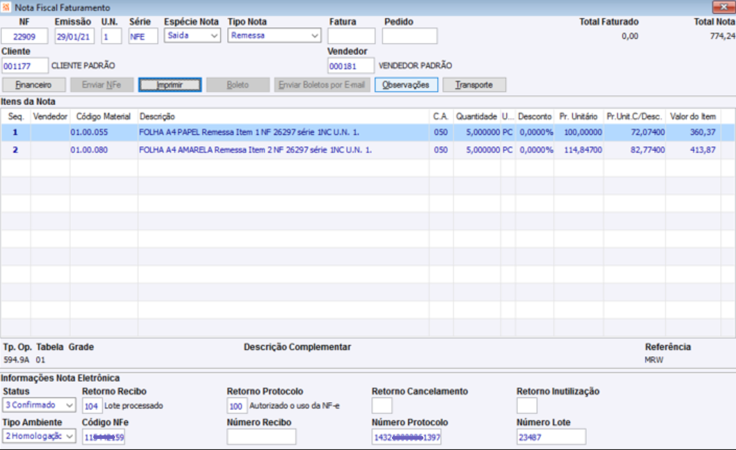This screenshot has height=450, width=736.
Task: Open the Espécie Nota dropdown
Action: [214, 35]
